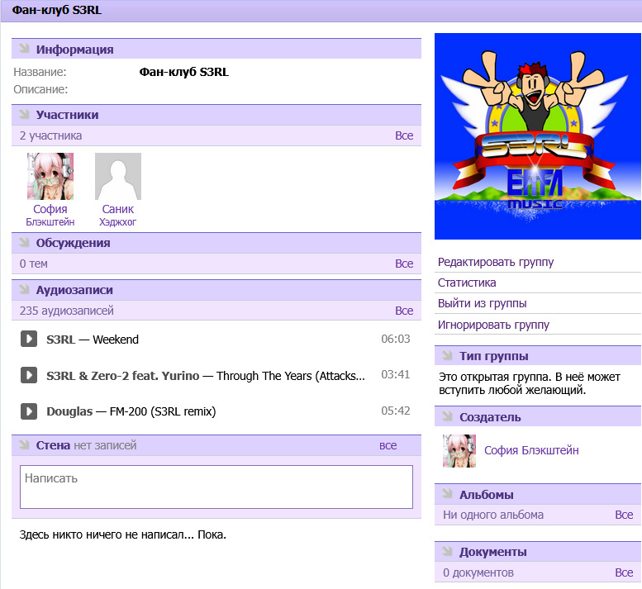Image resolution: width=642 pixels, height=589 pixels.
Task: Collapse the Стена section arrow
Action: click(x=24, y=444)
